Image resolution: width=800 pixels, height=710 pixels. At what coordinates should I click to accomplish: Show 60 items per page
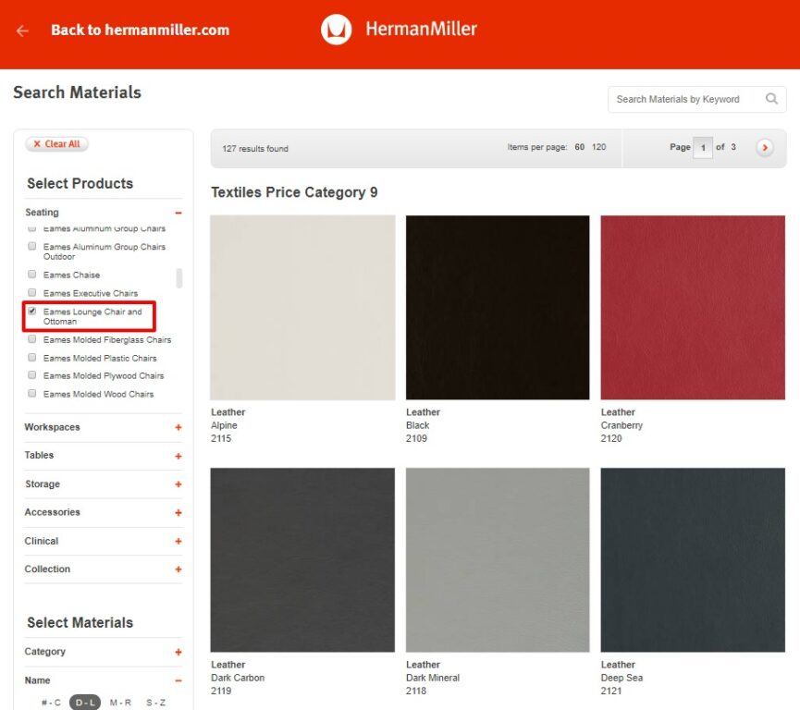pyautogui.click(x=580, y=147)
